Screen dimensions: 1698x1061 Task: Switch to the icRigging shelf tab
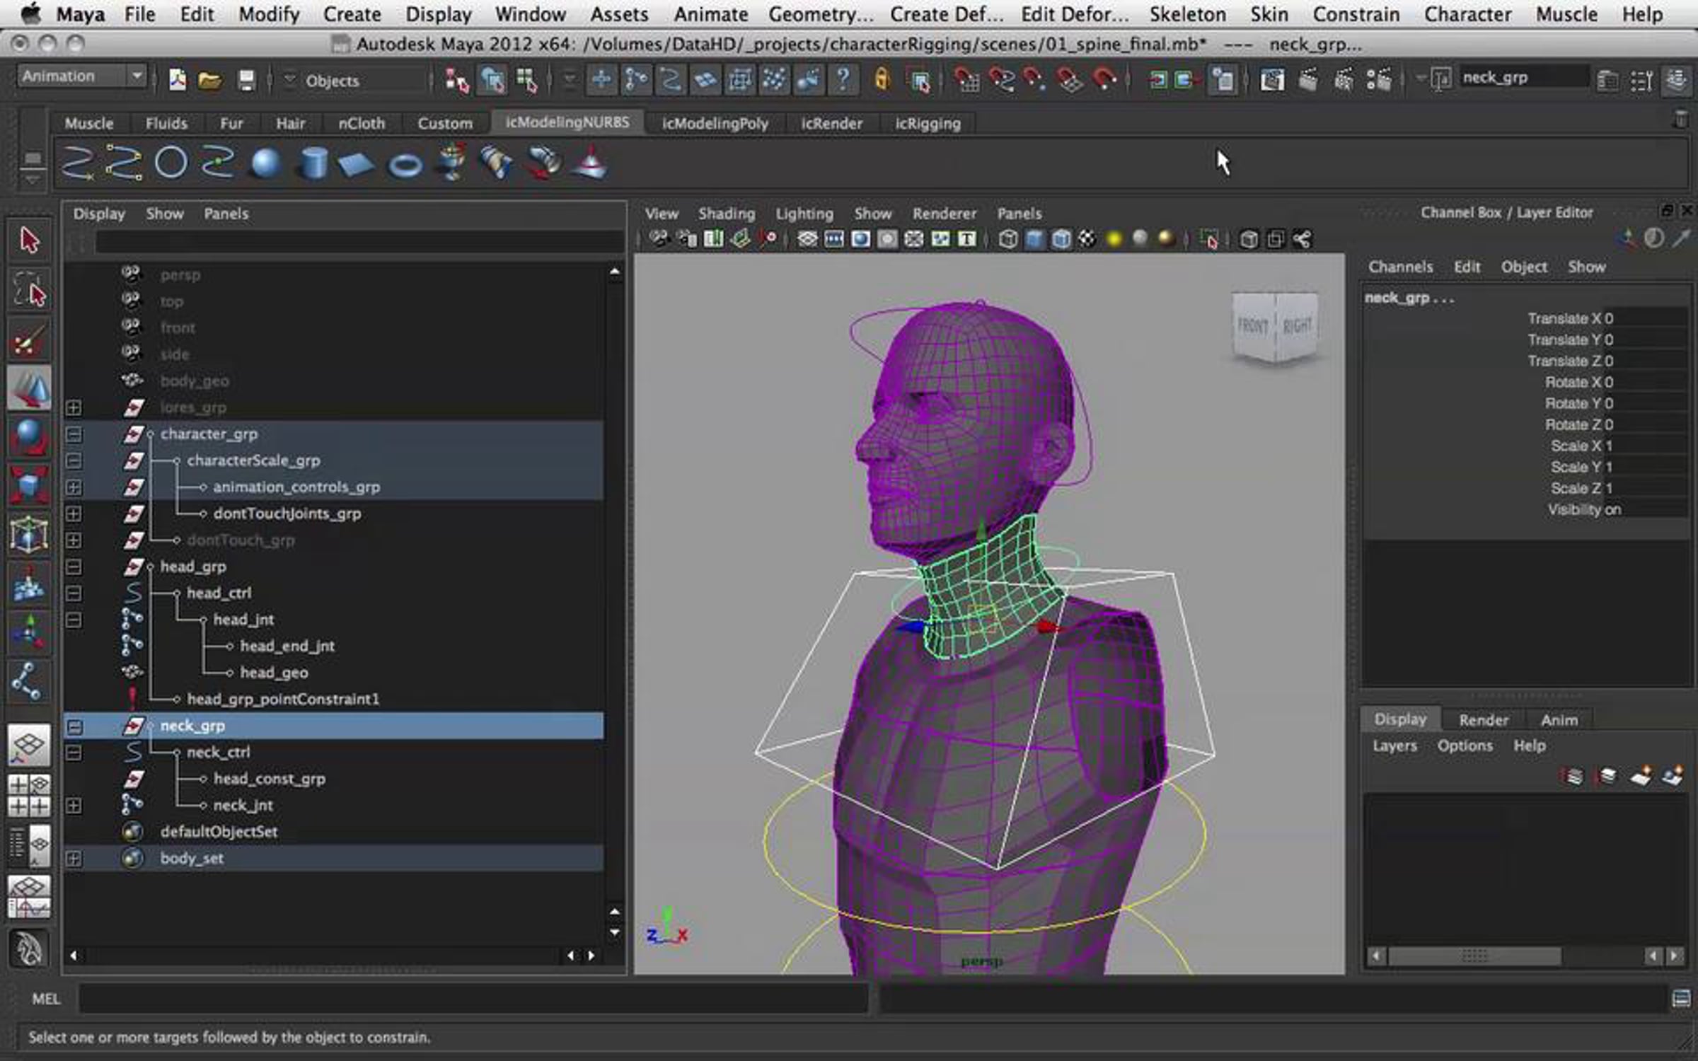[928, 124]
